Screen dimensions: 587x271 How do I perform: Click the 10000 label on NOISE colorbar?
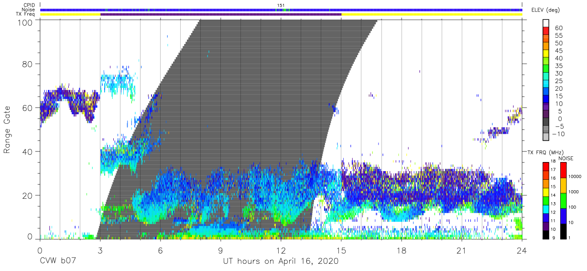coord(575,177)
